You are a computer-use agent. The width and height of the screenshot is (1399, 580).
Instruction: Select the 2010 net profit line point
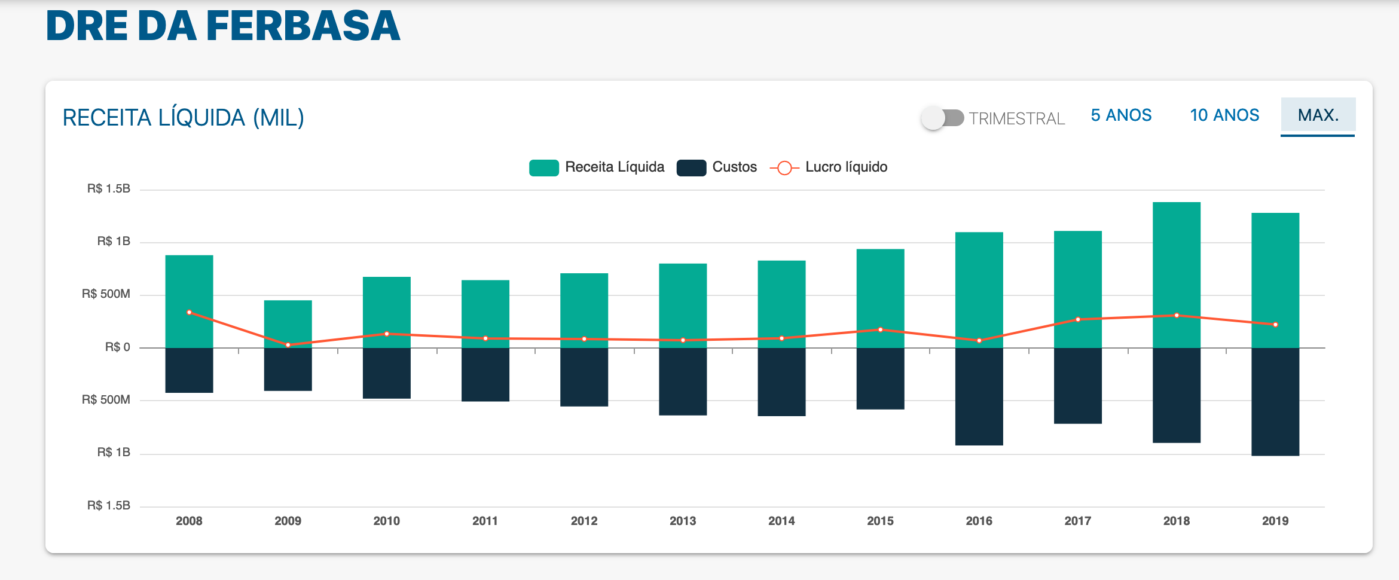point(387,334)
